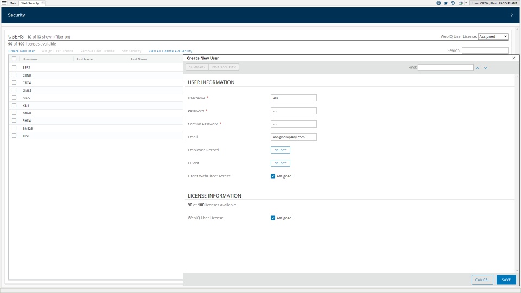Viewport: 521px width, 293px height.
Task: Uncheck Grant WebDirect Access Assigned checkbox
Action: (x=273, y=176)
